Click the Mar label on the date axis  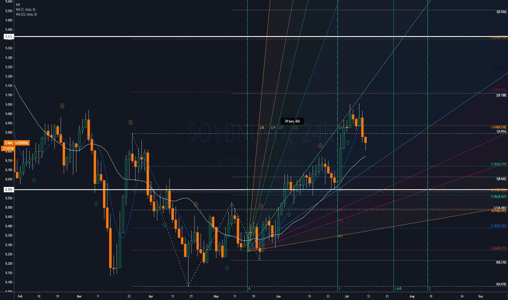tap(79, 296)
